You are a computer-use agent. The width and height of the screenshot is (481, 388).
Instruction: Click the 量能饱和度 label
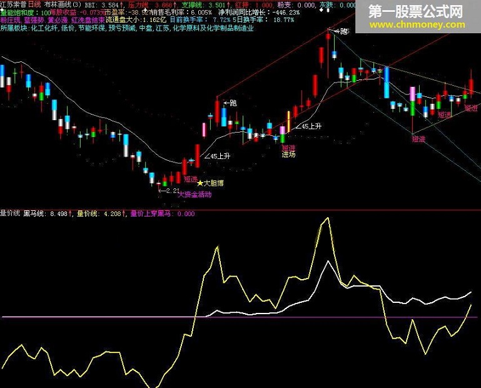tap(17, 13)
